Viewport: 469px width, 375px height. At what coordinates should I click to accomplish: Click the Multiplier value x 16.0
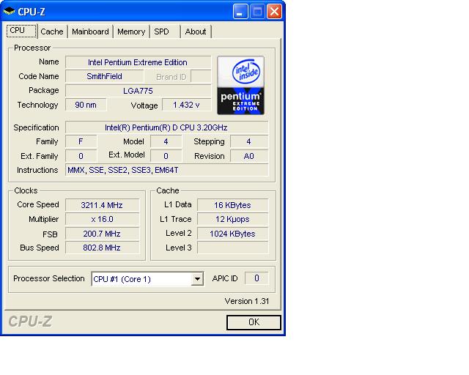103,219
